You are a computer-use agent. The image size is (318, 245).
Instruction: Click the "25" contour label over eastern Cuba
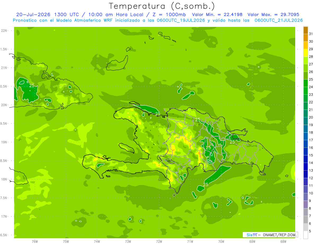[32, 86]
